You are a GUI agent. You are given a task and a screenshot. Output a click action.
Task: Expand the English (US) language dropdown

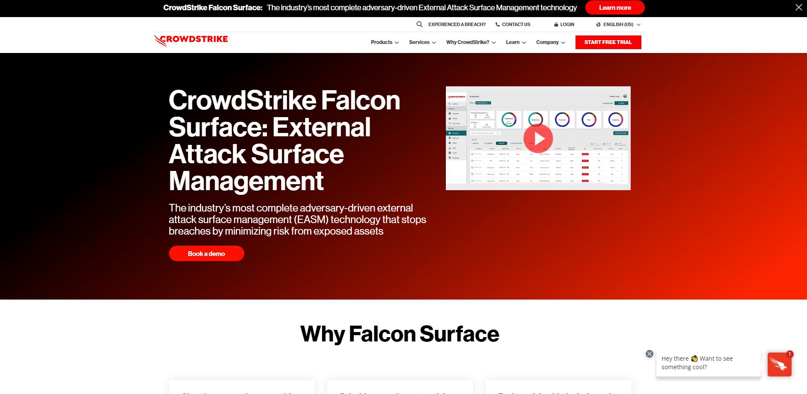coord(618,25)
